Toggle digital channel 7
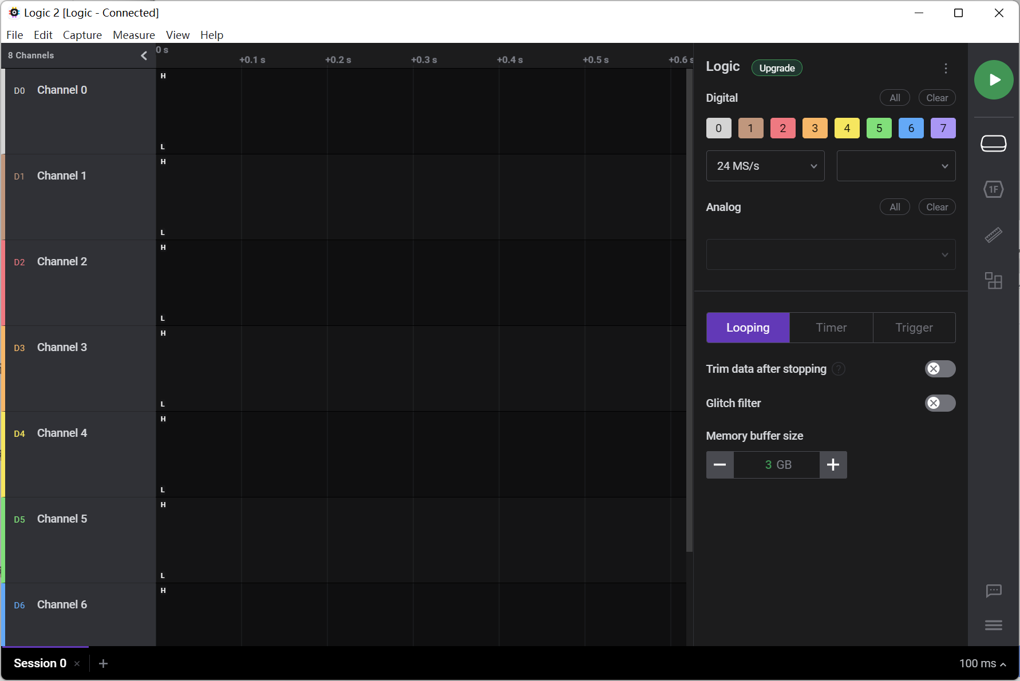 943,128
